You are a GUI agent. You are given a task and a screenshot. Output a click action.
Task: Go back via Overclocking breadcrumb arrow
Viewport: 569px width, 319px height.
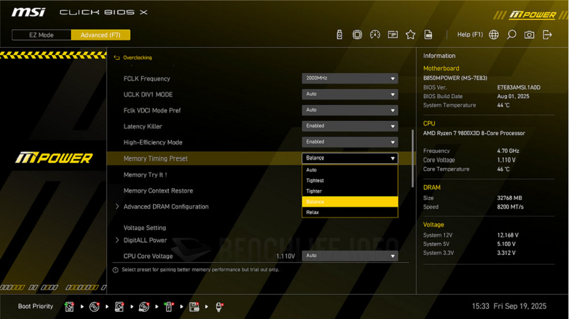click(x=117, y=57)
